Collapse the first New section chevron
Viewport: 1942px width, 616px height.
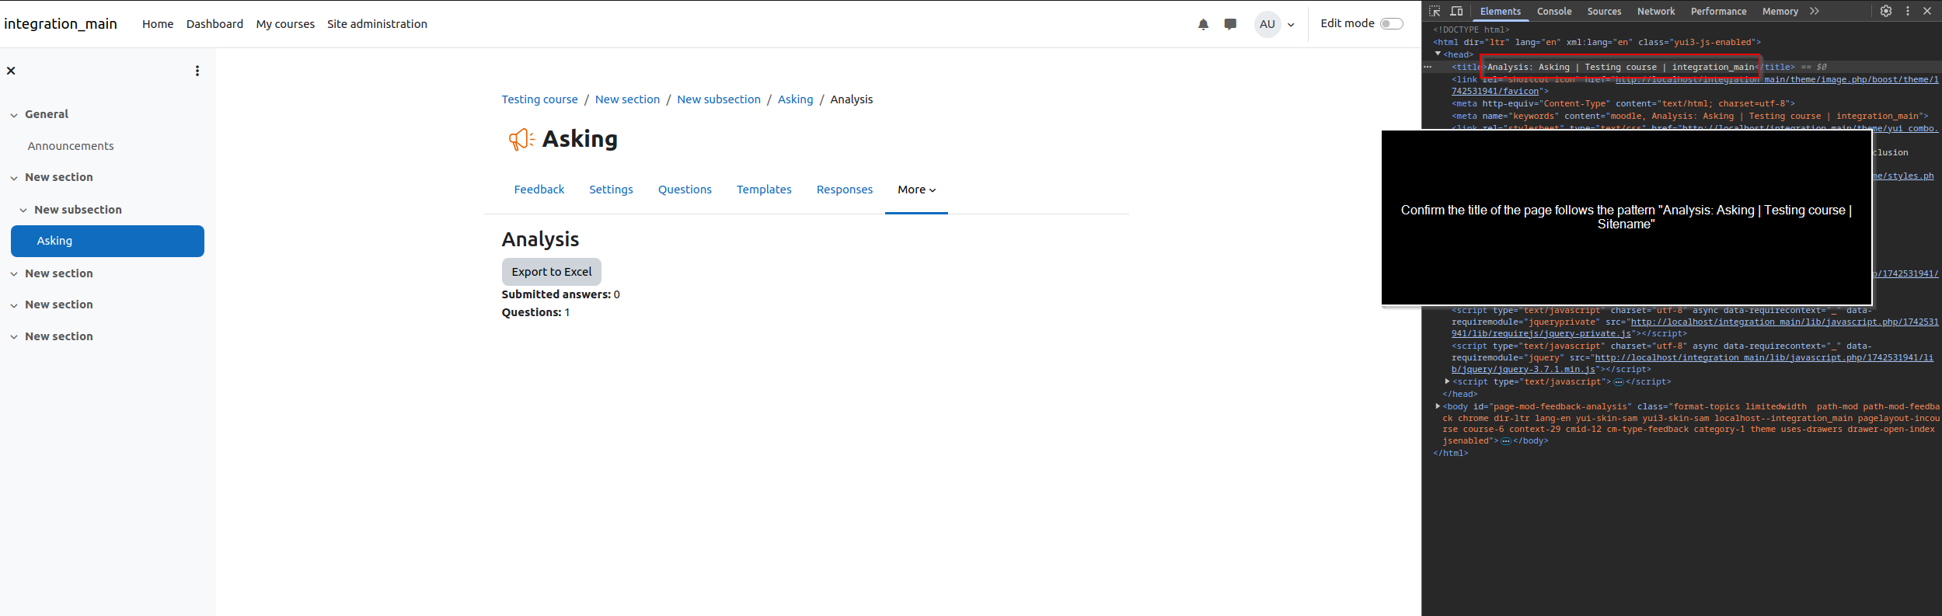point(14,178)
